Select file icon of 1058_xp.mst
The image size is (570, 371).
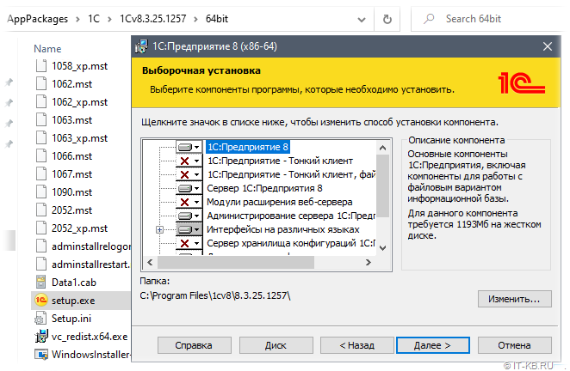pyautogui.click(x=41, y=65)
